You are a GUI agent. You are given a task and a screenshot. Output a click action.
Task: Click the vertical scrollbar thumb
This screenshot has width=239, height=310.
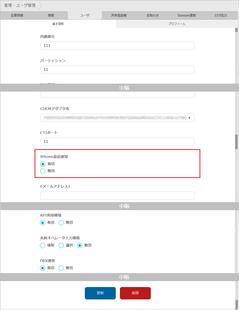coord(236,142)
